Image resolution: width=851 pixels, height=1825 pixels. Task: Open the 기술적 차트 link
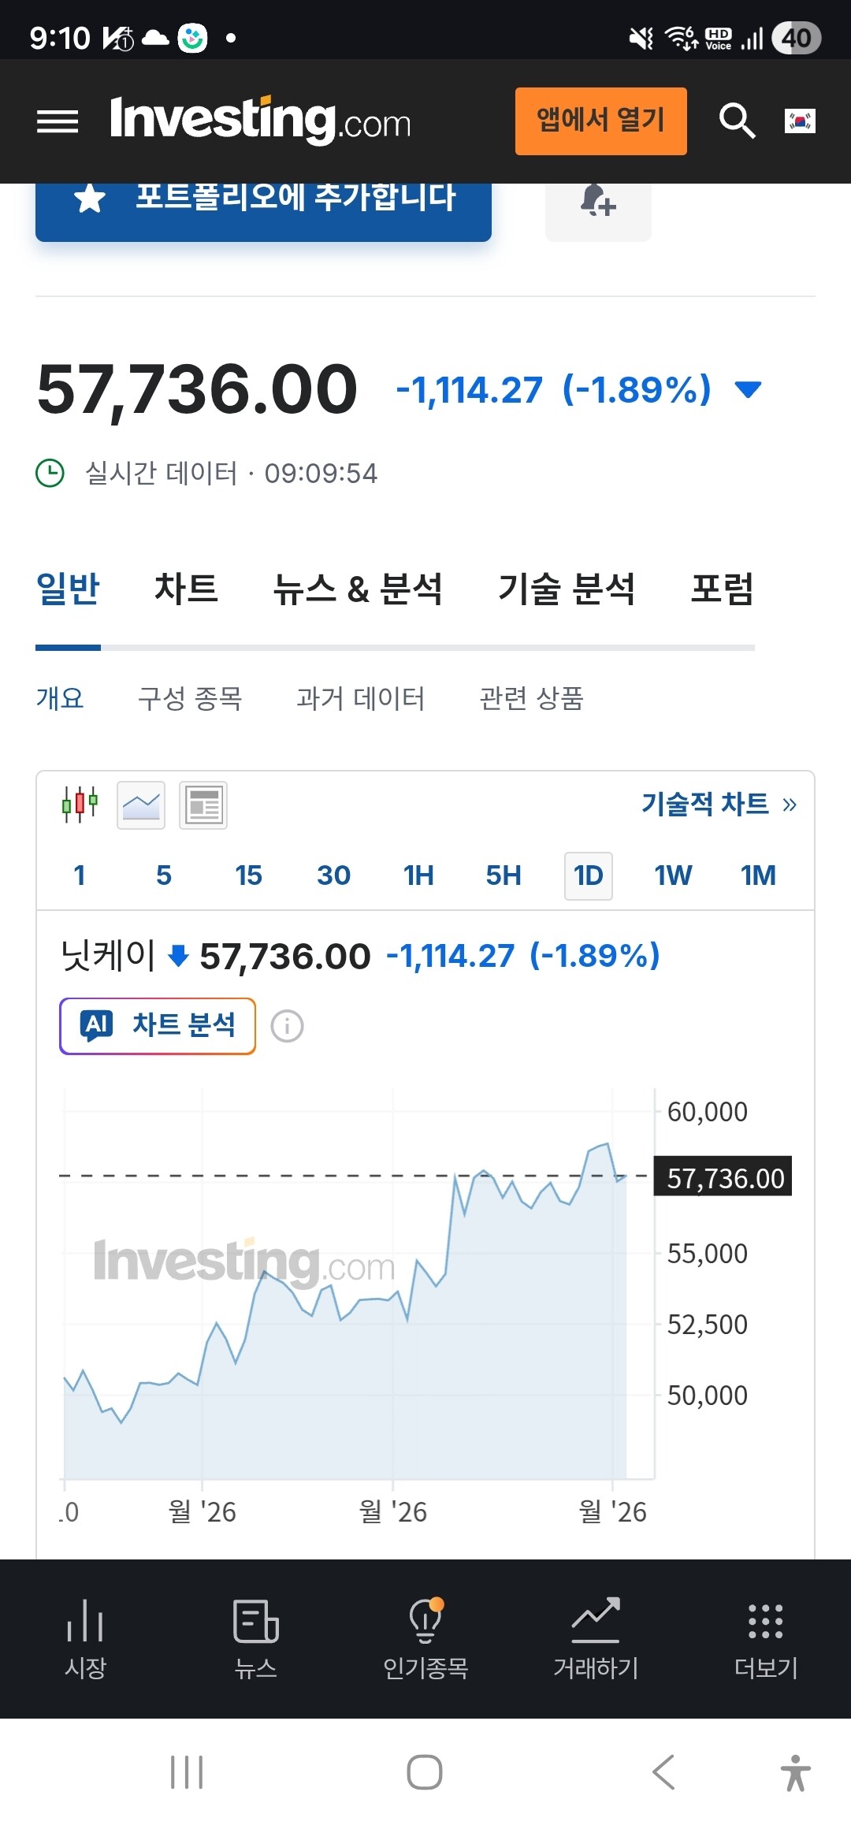click(718, 804)
